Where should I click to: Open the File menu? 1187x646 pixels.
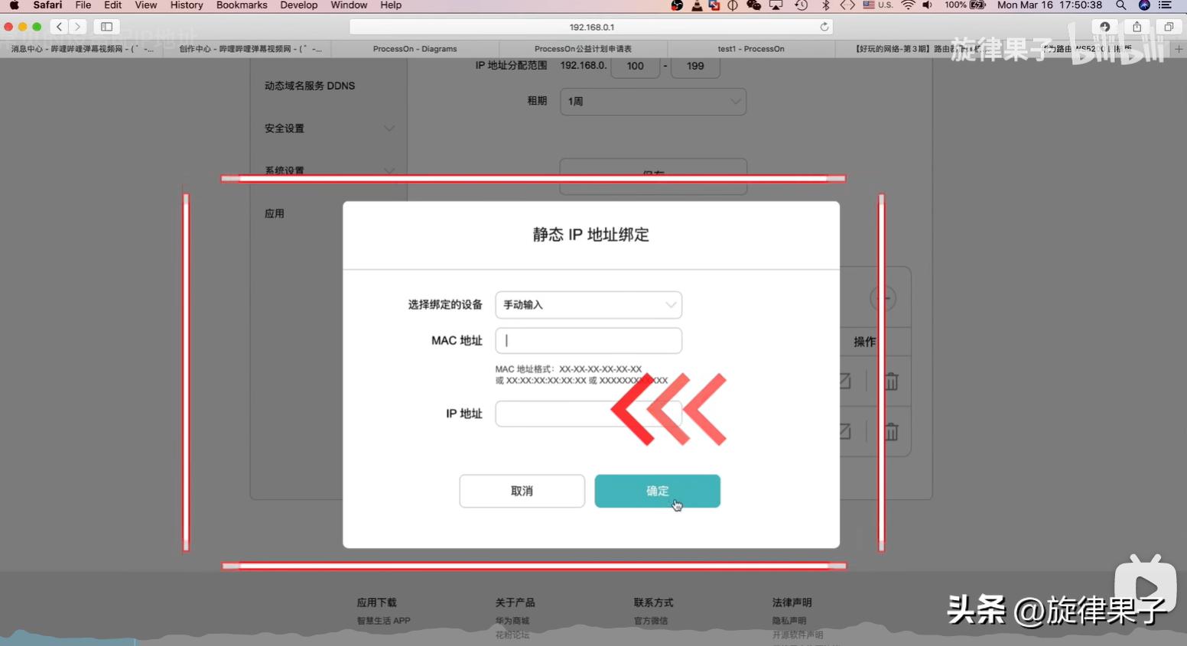[x=83, y=5]
